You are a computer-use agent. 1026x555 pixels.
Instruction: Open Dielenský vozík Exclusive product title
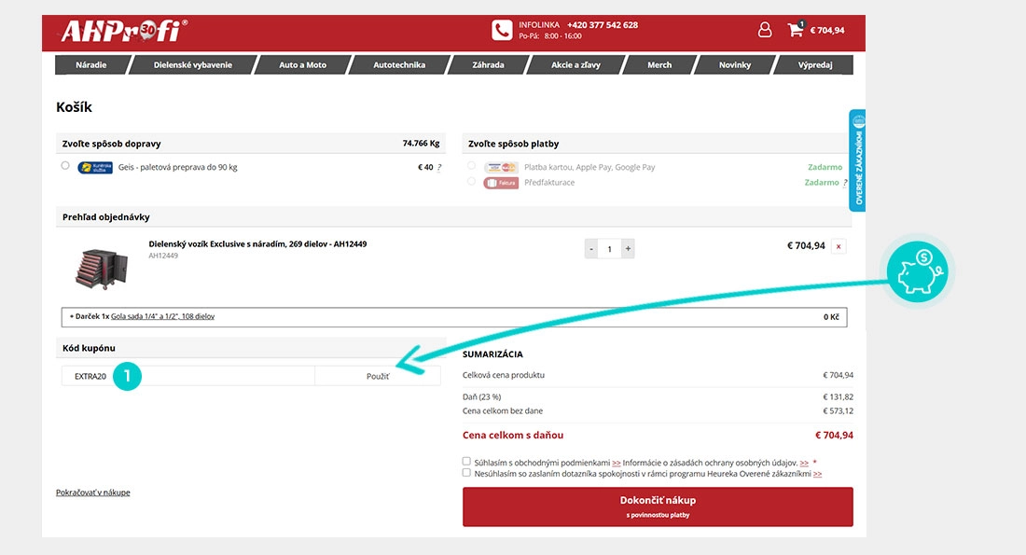click(x=257, y=244)
